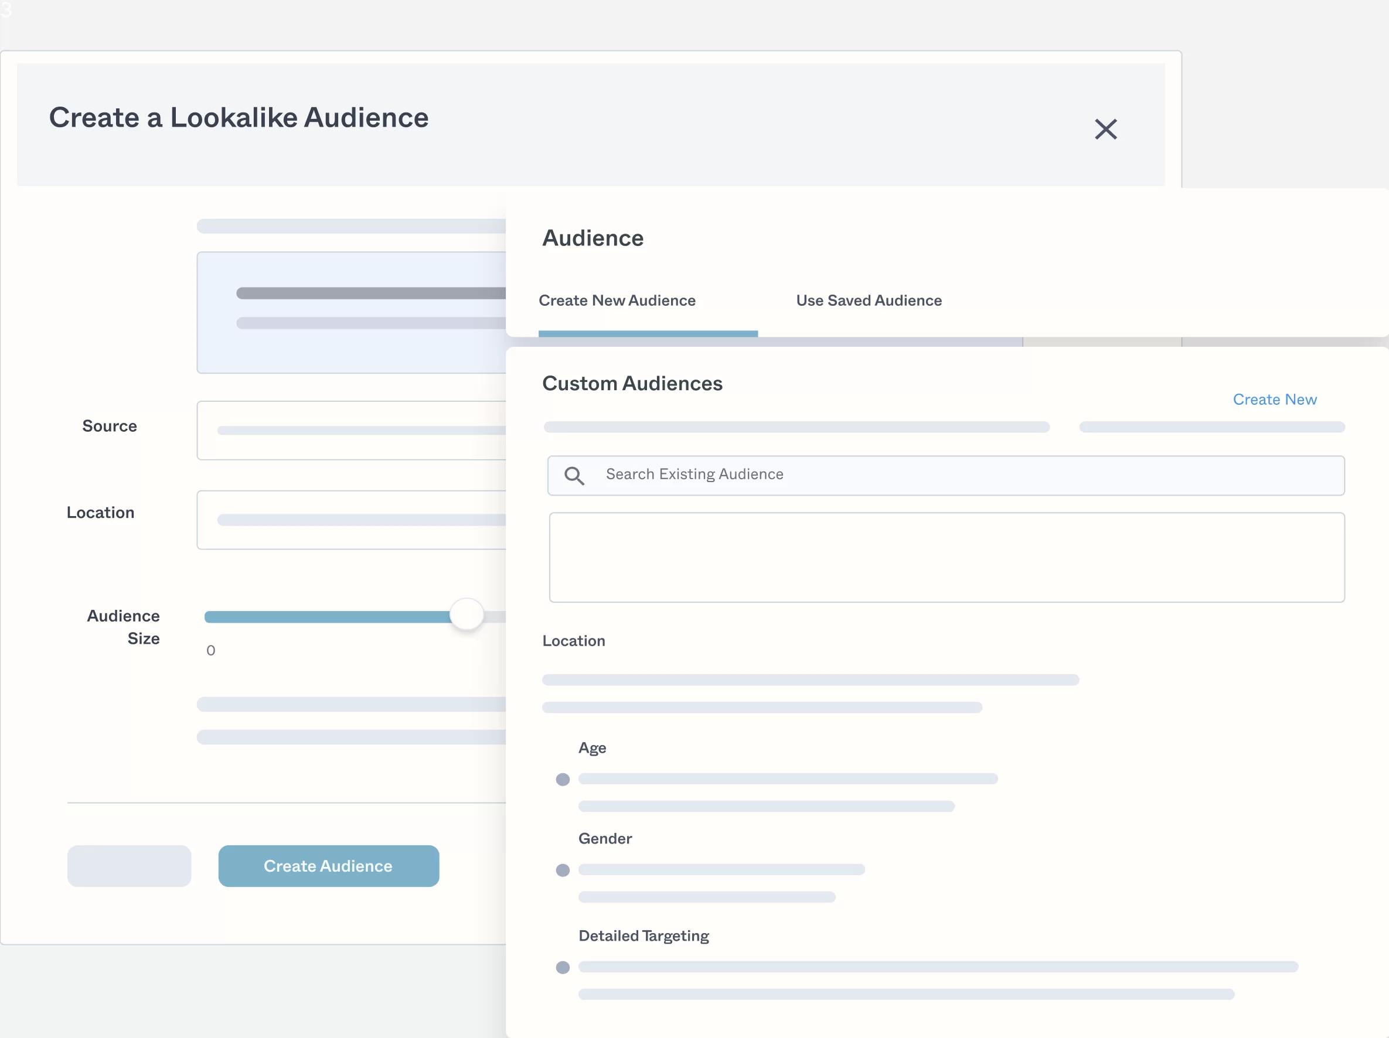The height and width of the screenshot is (1038, 1389).
Task: Click the Create New link
Action: coord(1274,400)
